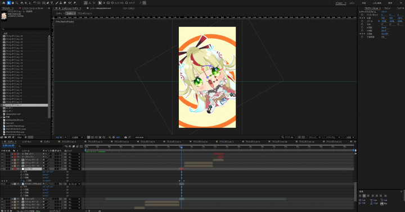Viewport: 405px width, 212px height.
Task: Select the Hand tool
Action: tap(12, 3)
